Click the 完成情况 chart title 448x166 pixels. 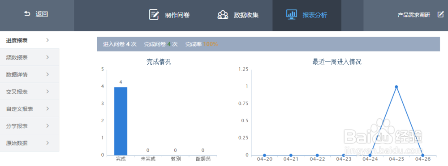pyautogui.click(x=159, y=62)
